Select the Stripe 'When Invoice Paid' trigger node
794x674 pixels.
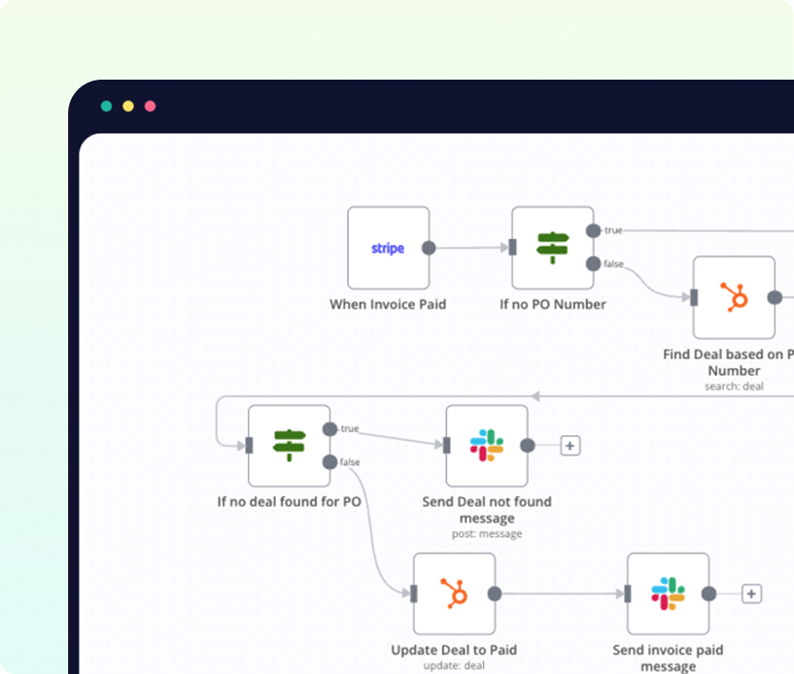389,248
